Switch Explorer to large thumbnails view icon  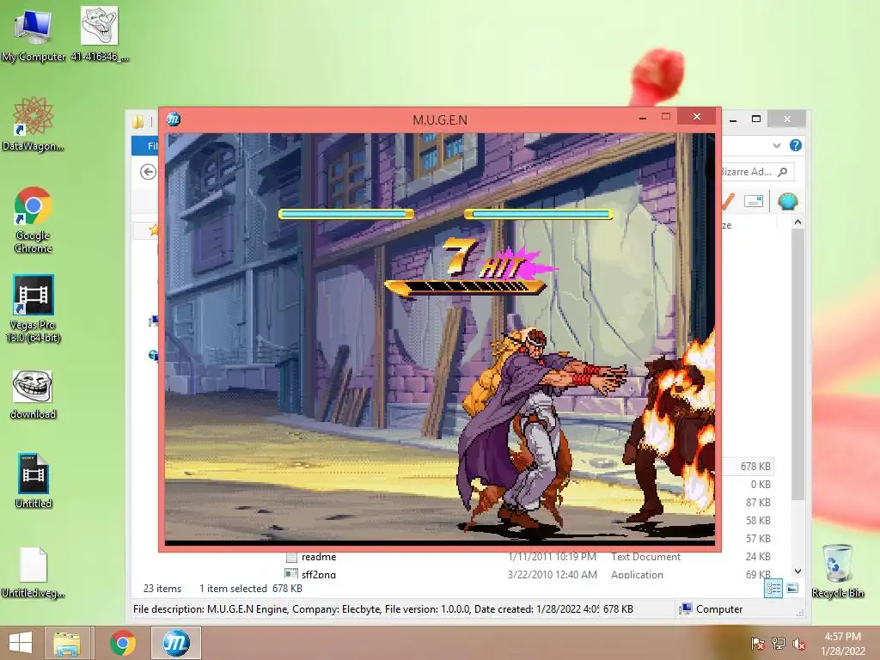[792, 588]
